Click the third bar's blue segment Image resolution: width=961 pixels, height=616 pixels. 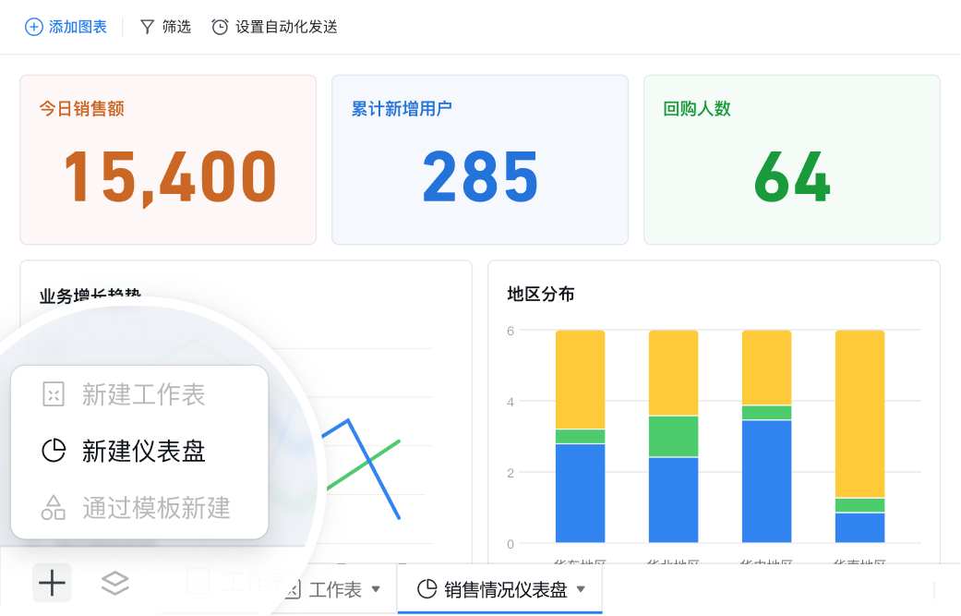(x=767, y=481)
